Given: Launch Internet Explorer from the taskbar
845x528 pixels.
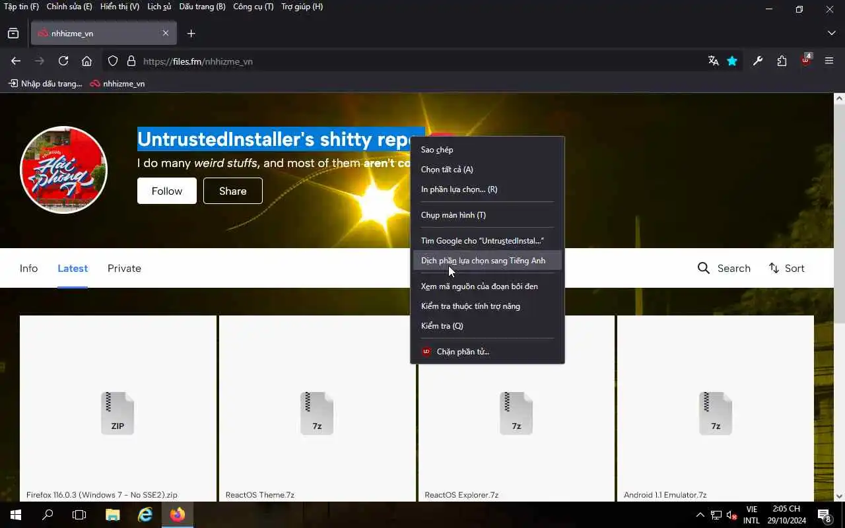Looking at the screenshot, I should pos(145,515).
